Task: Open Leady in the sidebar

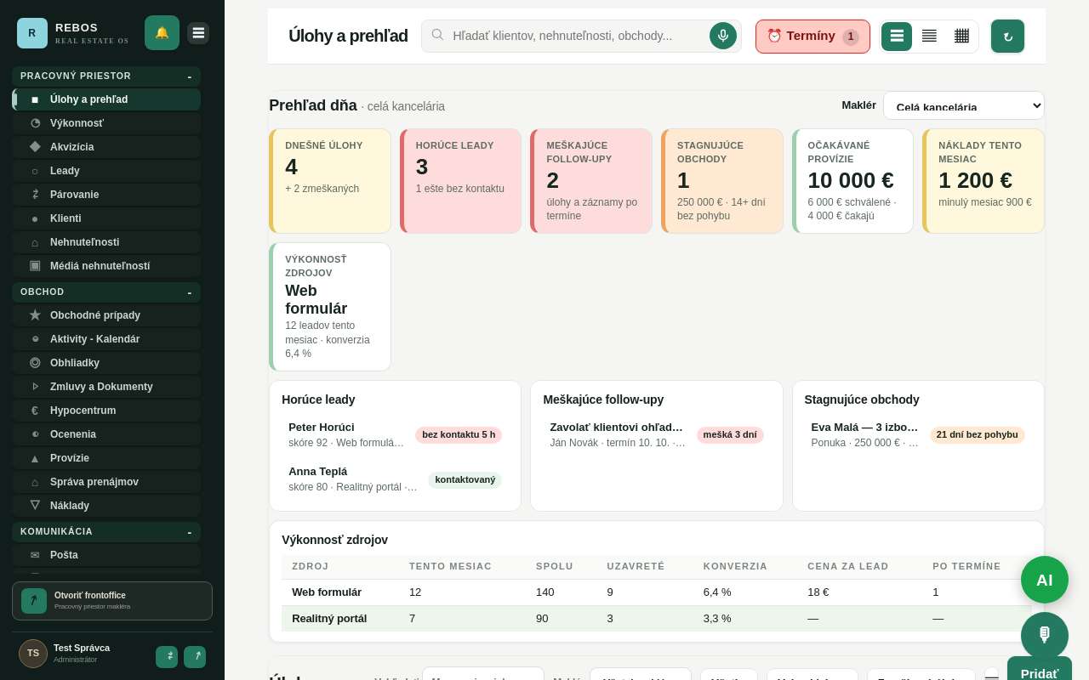Action: point(106,171)
